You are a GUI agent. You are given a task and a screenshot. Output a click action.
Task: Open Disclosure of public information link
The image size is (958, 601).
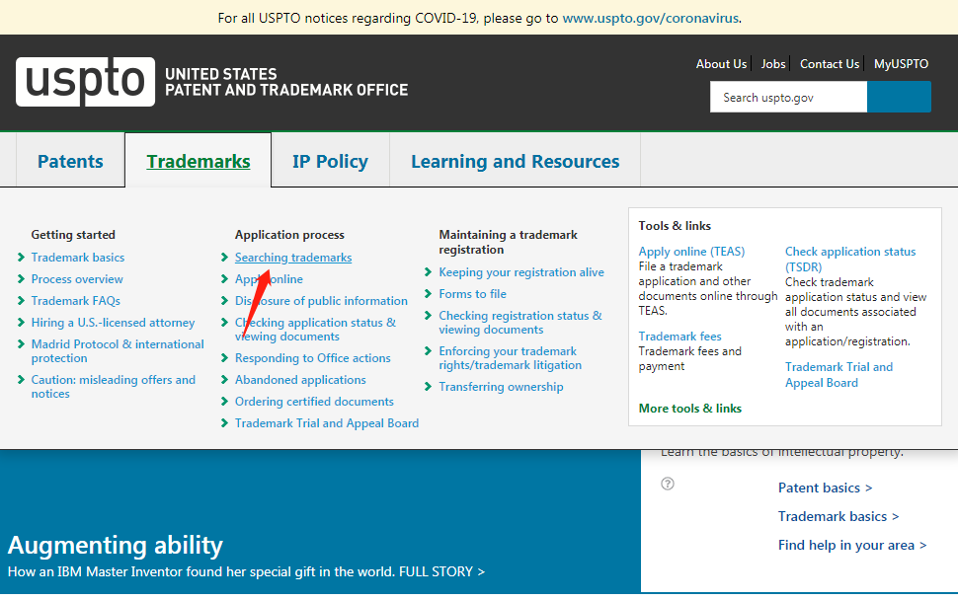(321, 301)
